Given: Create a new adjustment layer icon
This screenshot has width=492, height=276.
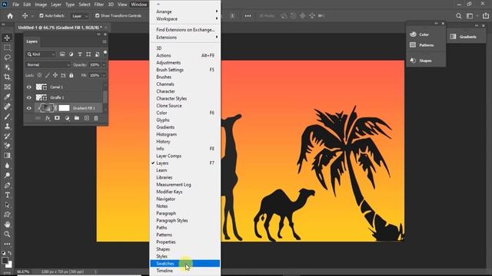Looking at the screenshot, I should click(67, 118).
